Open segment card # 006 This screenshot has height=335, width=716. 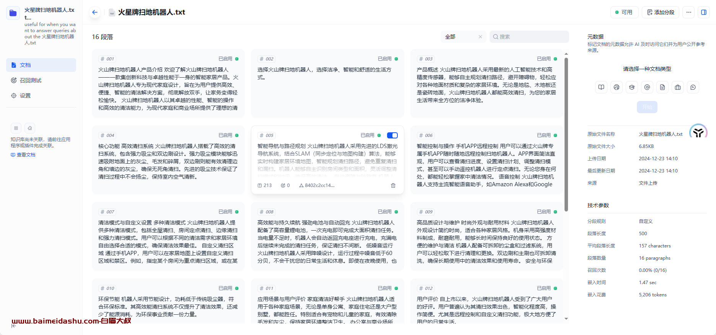click(x=487, y=160)
